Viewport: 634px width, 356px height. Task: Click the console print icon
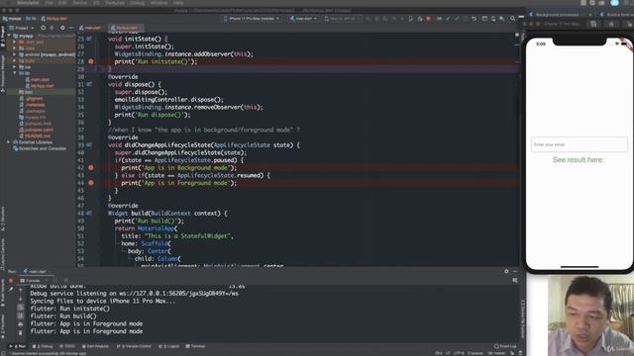coord(21,324)
